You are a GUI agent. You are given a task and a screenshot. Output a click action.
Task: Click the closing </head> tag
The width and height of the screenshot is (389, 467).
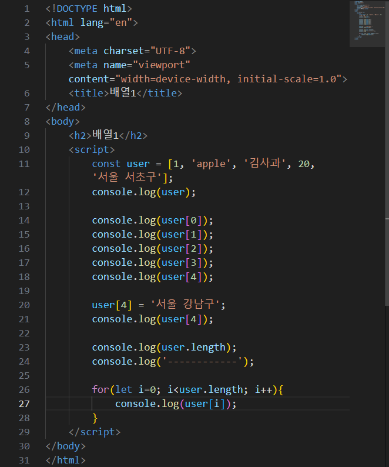(65, 107)
